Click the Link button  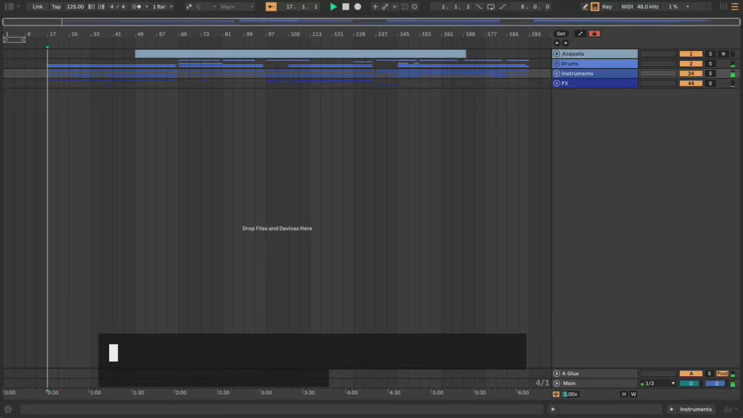tap(38, 7)
